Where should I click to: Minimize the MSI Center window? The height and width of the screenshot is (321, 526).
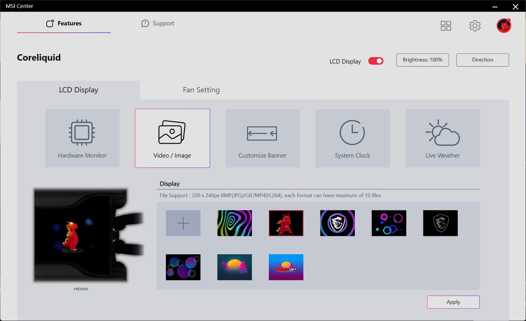point(495,6)
